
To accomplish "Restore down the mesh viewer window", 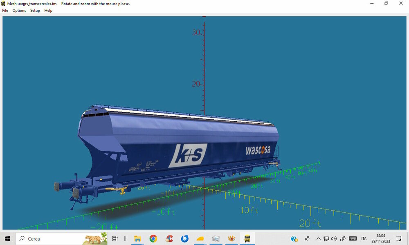I will pos(387,3).
